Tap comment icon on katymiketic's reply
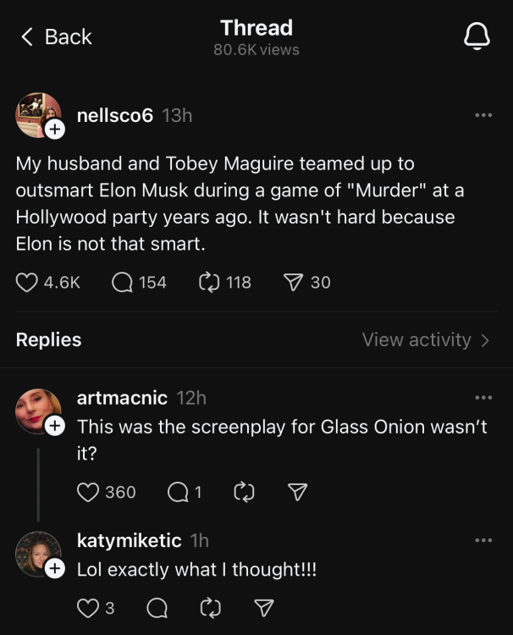This screenshot has height=635, width=513. (156, 607)
